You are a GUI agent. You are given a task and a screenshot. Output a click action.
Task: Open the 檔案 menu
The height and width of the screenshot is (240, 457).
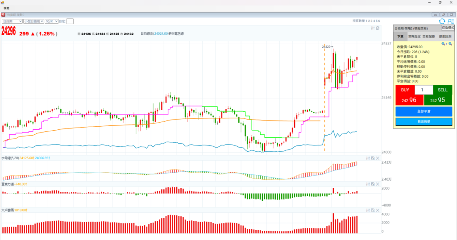click(7, 8)
